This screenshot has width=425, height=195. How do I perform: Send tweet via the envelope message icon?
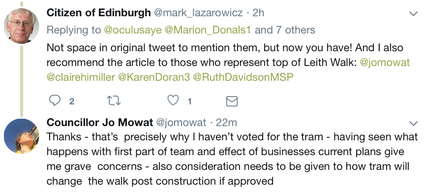click(x=232, y=101)
